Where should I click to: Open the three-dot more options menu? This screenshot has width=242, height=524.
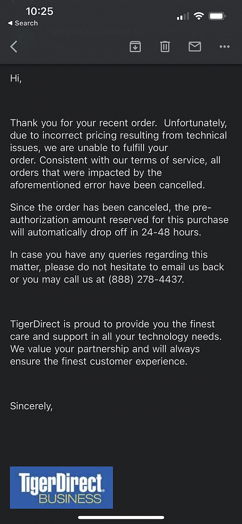pyautogui.click(x=224, y=47)
